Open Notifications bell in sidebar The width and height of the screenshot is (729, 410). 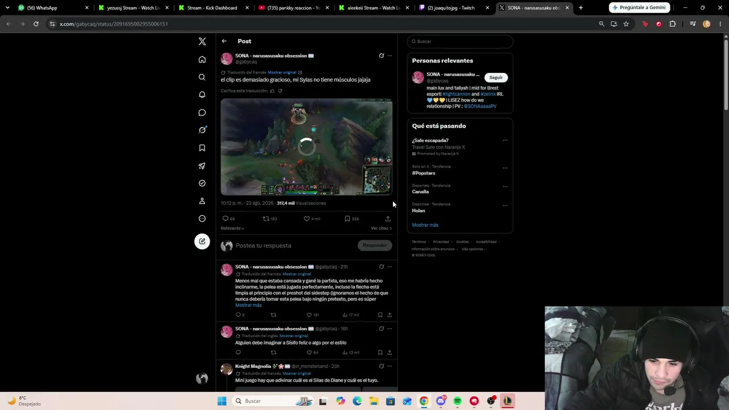[x=202, y=95]
